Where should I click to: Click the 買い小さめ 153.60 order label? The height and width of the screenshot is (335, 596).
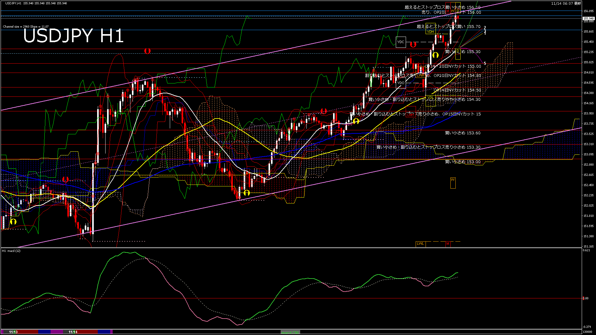[x=463, y=133]
